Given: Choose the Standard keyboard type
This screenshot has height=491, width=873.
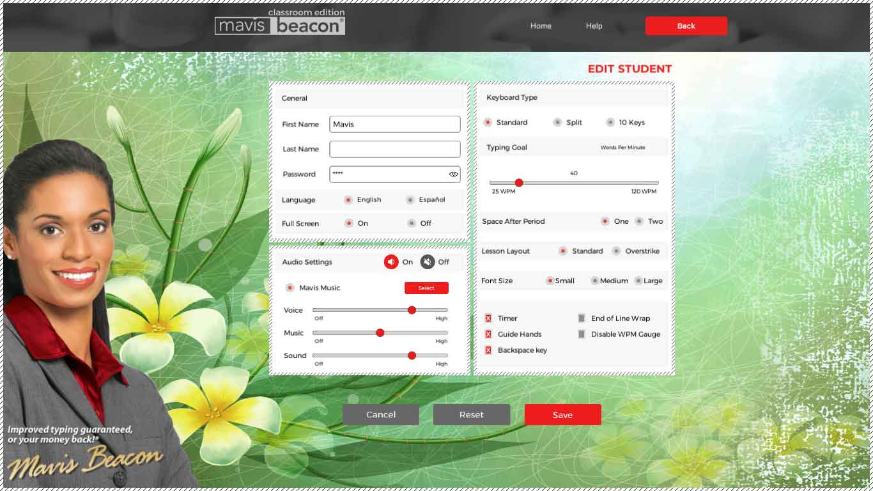Looking at the screenshot, I should click(x=488, y=122).
